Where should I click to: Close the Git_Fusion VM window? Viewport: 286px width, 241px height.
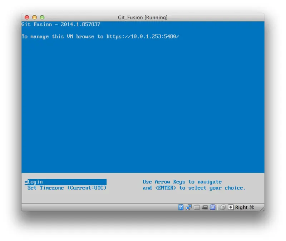pyautogui.click(x=27, y=17)
